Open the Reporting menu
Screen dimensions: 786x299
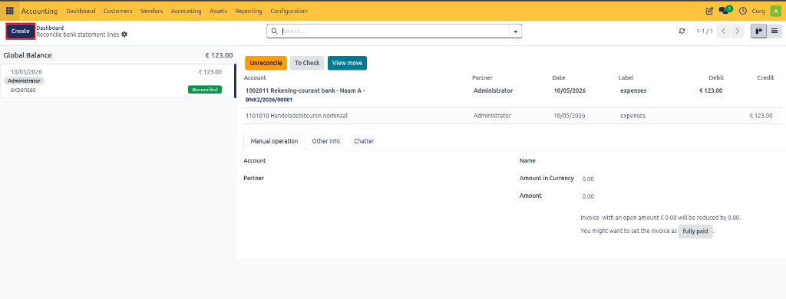pyautogui.click(x=249, y=11)
